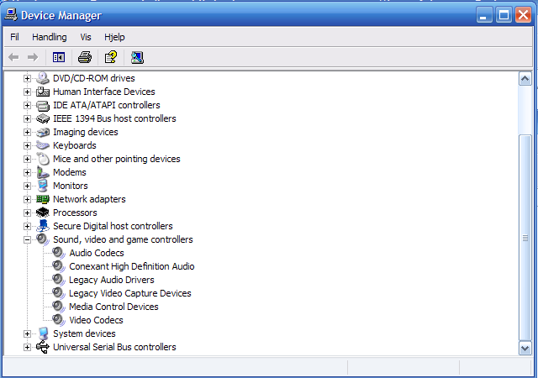Screen dimensions: 538x378
Task: Open the Hjelp menu
Action: 114,37
